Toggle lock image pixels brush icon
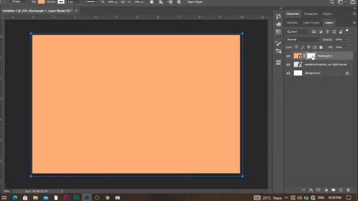This screenshot has width=358, height=201. (x=303, y=47)
